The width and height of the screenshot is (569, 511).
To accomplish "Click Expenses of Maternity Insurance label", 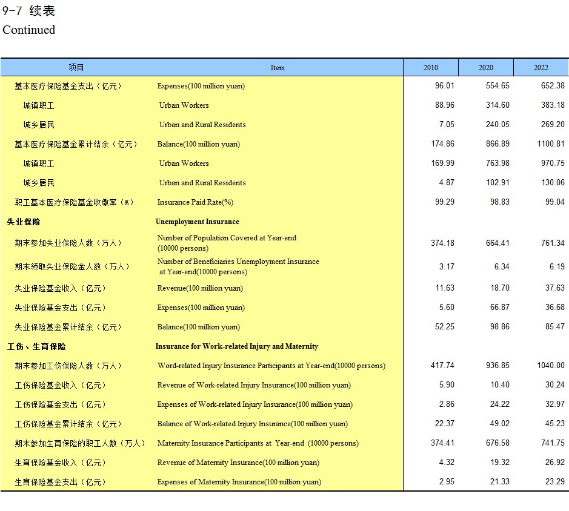I will tap(239, 482).
